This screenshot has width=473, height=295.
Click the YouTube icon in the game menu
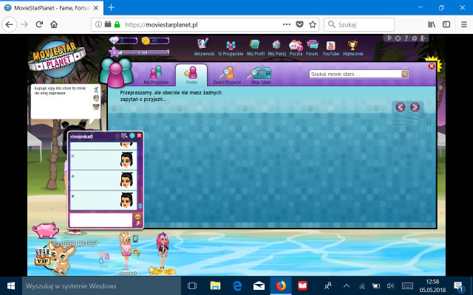point(330,46)
